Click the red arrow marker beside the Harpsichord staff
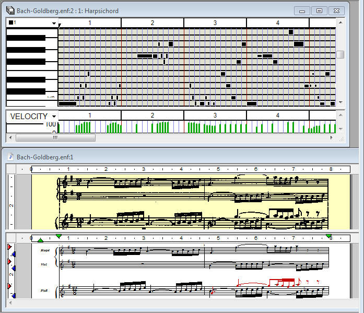Viewport: 364px width, 313px height. coord(9,247)
